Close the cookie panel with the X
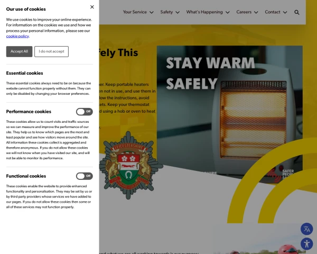The height and width of the screenshot is (254, 317). tap(92, 7)
